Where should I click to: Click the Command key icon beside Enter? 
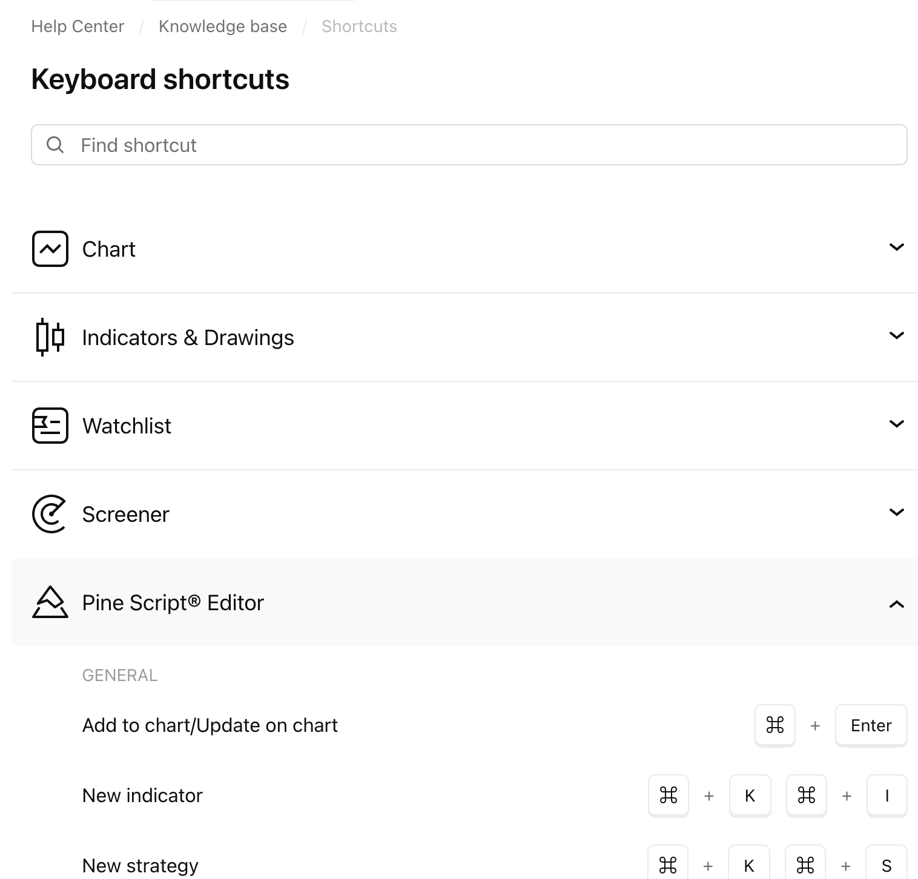click(774, 725)
